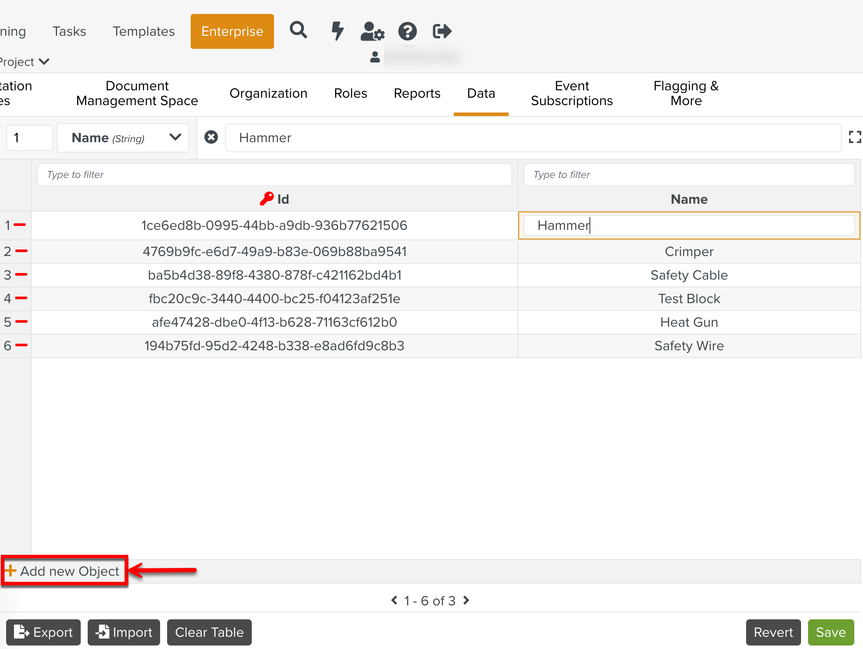Screen dimensions: 863x649
Task: Open the Event Subscriptions tab
Action: point(572,93)
